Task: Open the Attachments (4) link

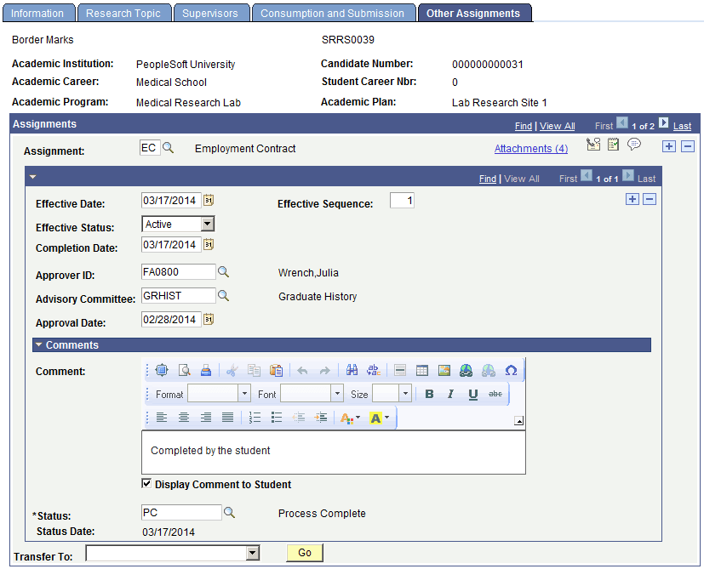Action: click(x=531, y=148)
